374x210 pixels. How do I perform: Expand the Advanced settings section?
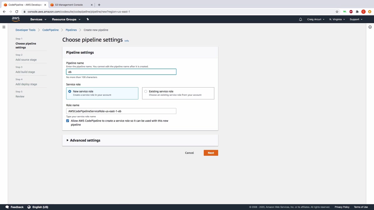83,140
